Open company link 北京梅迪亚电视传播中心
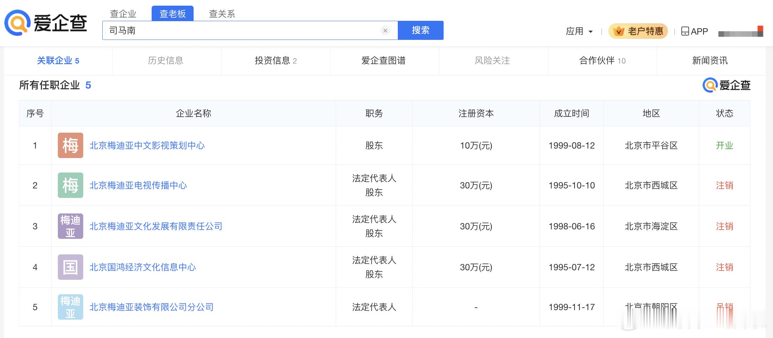This screenshot has width=773, height=338. point(138,185)
